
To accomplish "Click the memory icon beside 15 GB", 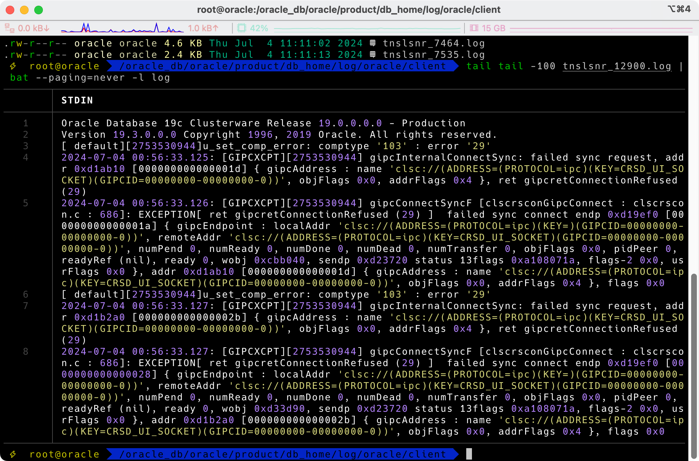I will point(474,28).
